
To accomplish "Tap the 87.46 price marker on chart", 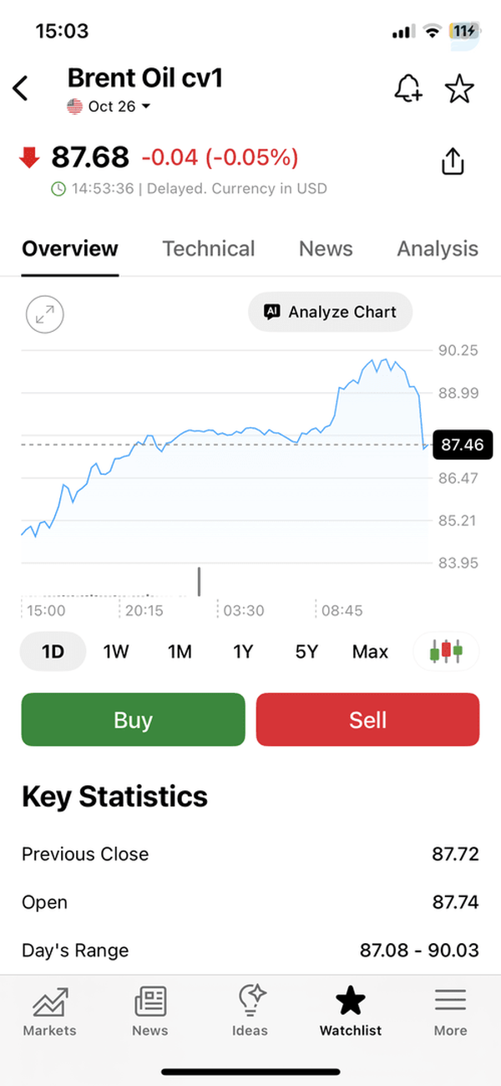I will (463, 445).
